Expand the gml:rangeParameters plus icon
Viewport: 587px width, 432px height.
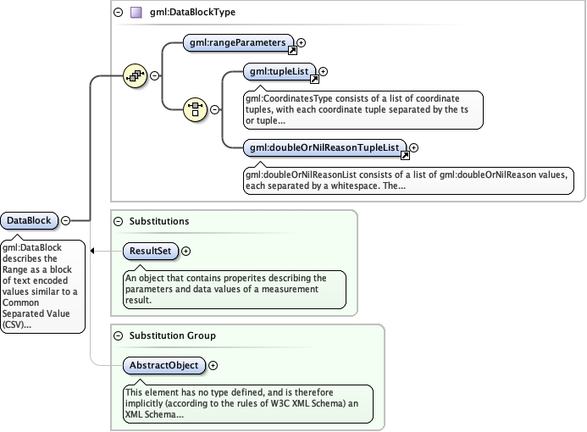click(x=302, y=42)
